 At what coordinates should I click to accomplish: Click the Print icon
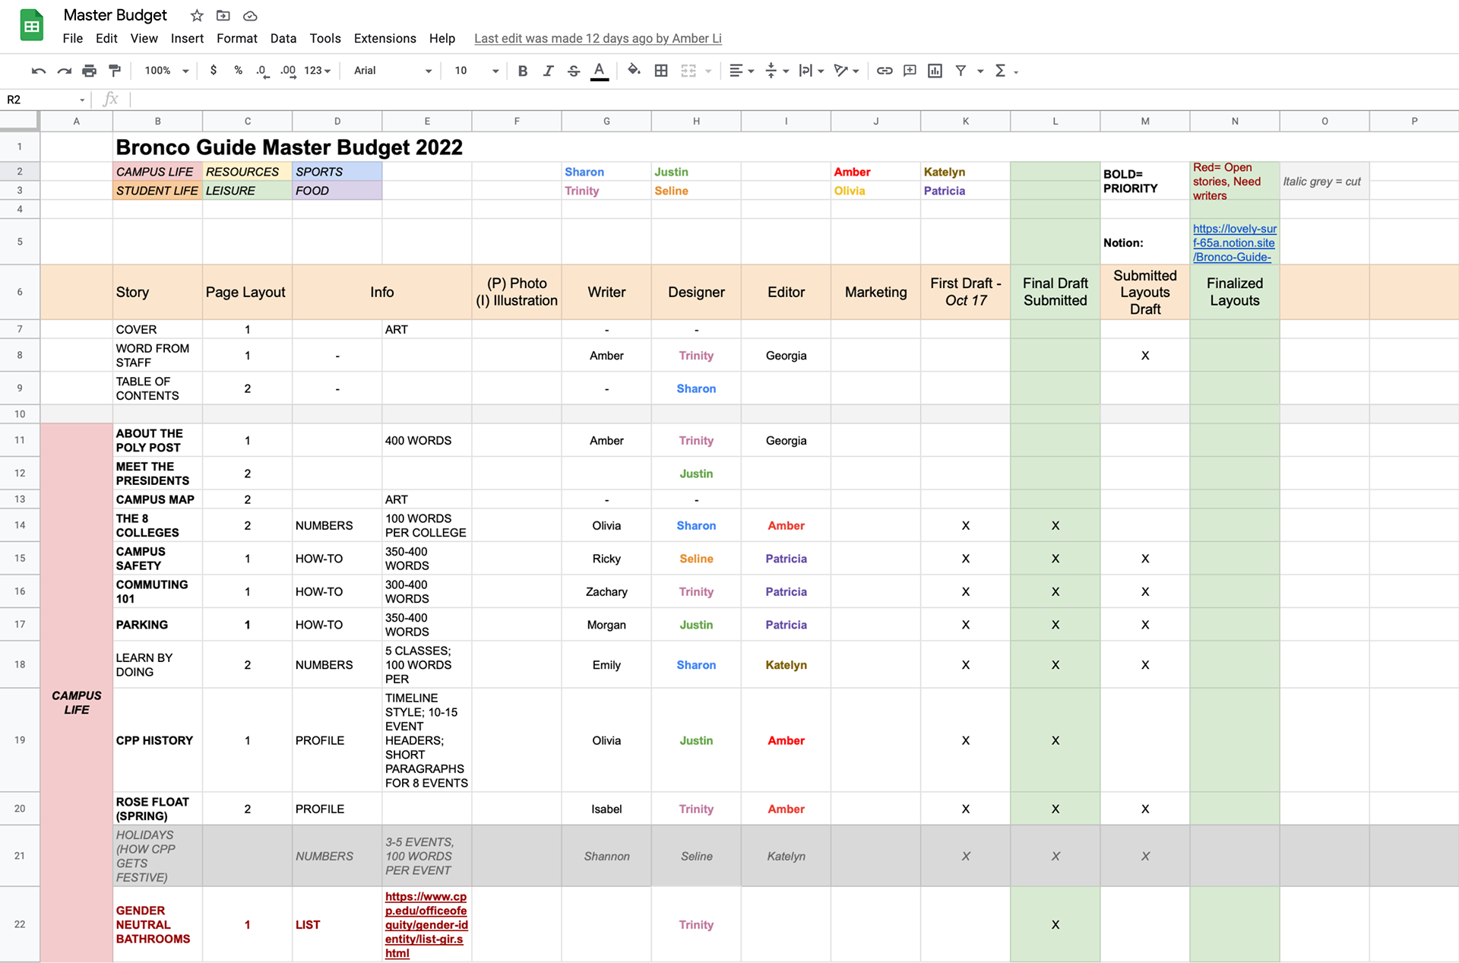coord(90,71)
